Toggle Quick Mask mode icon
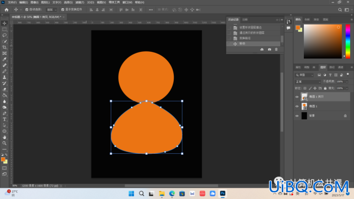The image size is (354, 199). (x=5, y=168)
